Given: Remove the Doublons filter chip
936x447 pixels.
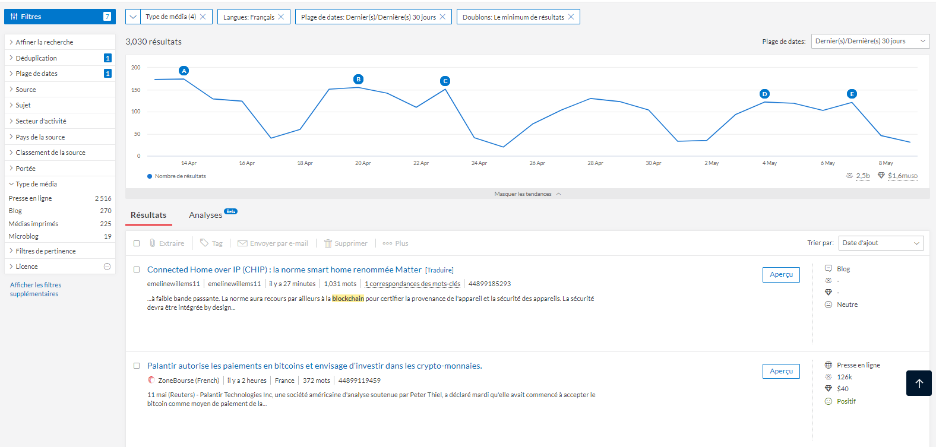Looking at the screenshot, I should [x=571, y=17].
